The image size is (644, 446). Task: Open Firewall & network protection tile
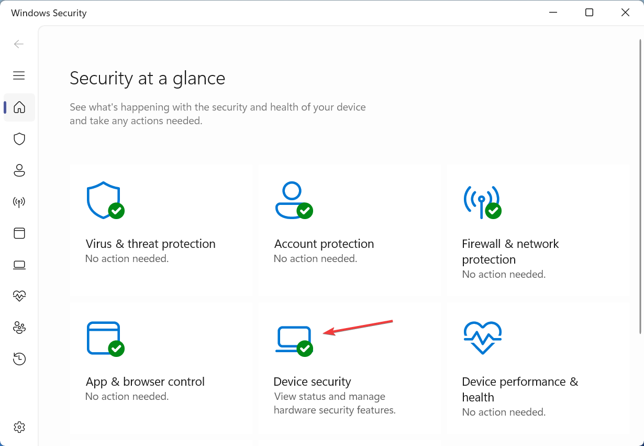(x=537, y=230)
